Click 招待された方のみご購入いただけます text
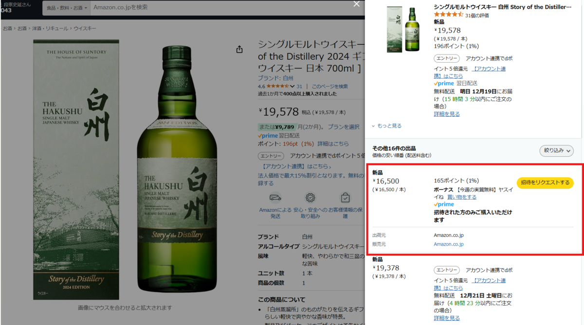This screenshot has height=325, width=584. (473, 216)
